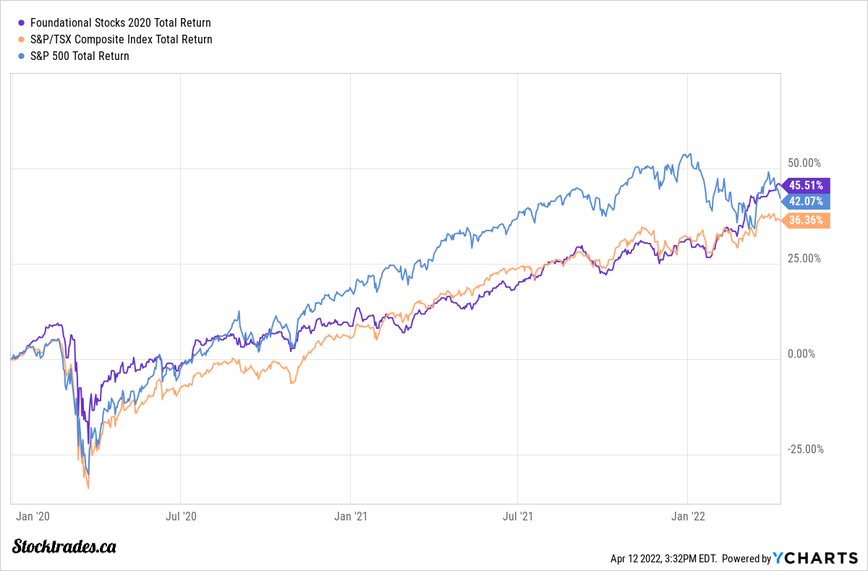The width and height of the screenshot is (868, 571).
Task: Click the 50.00% y-axis label
Action: [x=803, y=163]
